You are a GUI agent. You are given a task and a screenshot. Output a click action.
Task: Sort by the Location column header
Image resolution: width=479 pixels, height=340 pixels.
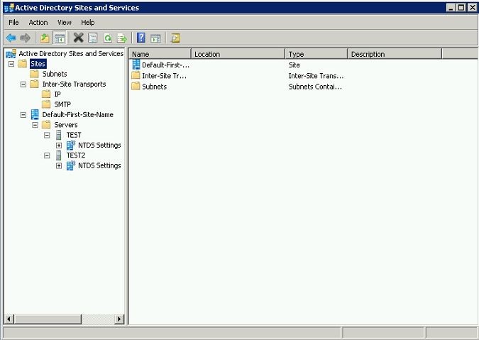point(238,54)
